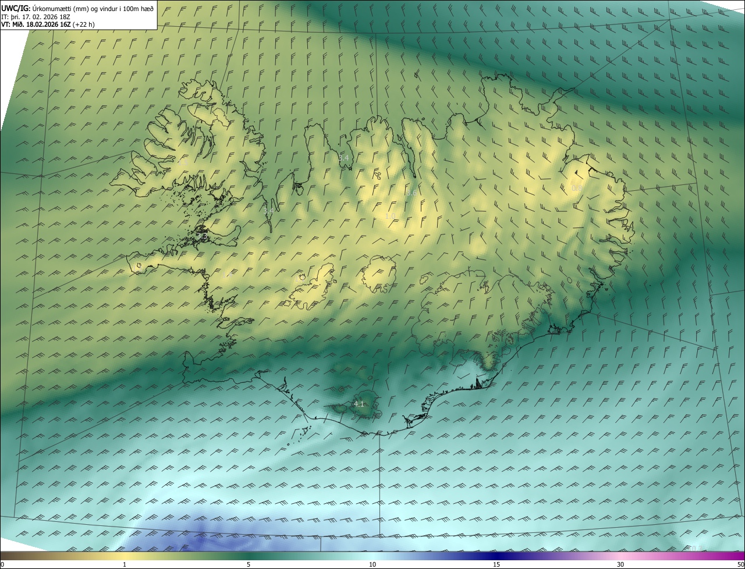
Task: Click the 'IT: þri. 17. 02. 2026 18Z' line
Action: pos(35,16)
